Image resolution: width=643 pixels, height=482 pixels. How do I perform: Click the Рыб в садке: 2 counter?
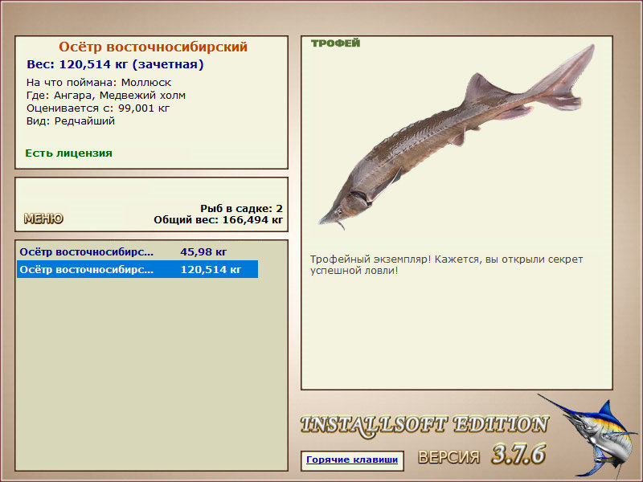(242, 208)
